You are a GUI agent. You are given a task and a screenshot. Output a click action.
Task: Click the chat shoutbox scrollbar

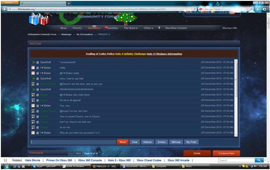tap(236, 98)
